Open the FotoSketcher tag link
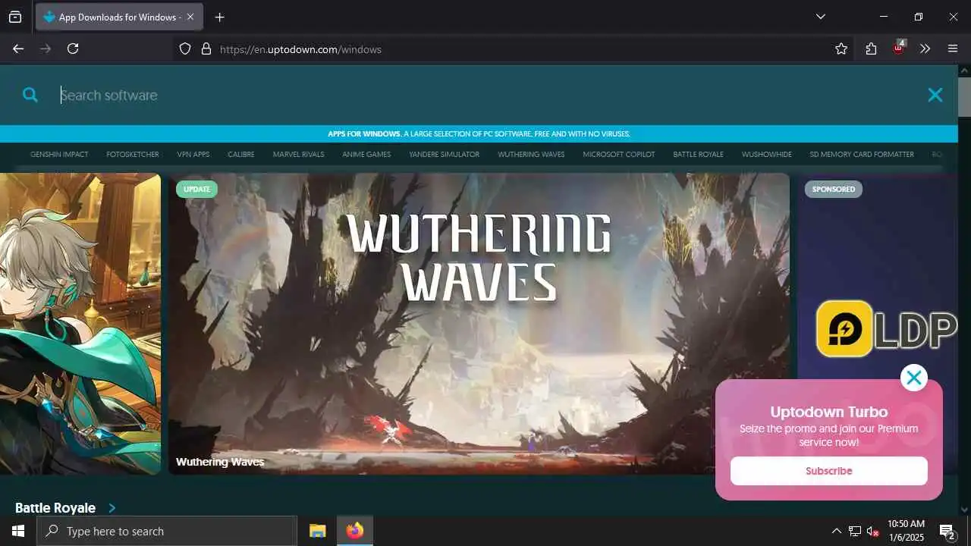The height and width of the screenshot is (546, 971). pyautogui.click(x=133, y=154)
